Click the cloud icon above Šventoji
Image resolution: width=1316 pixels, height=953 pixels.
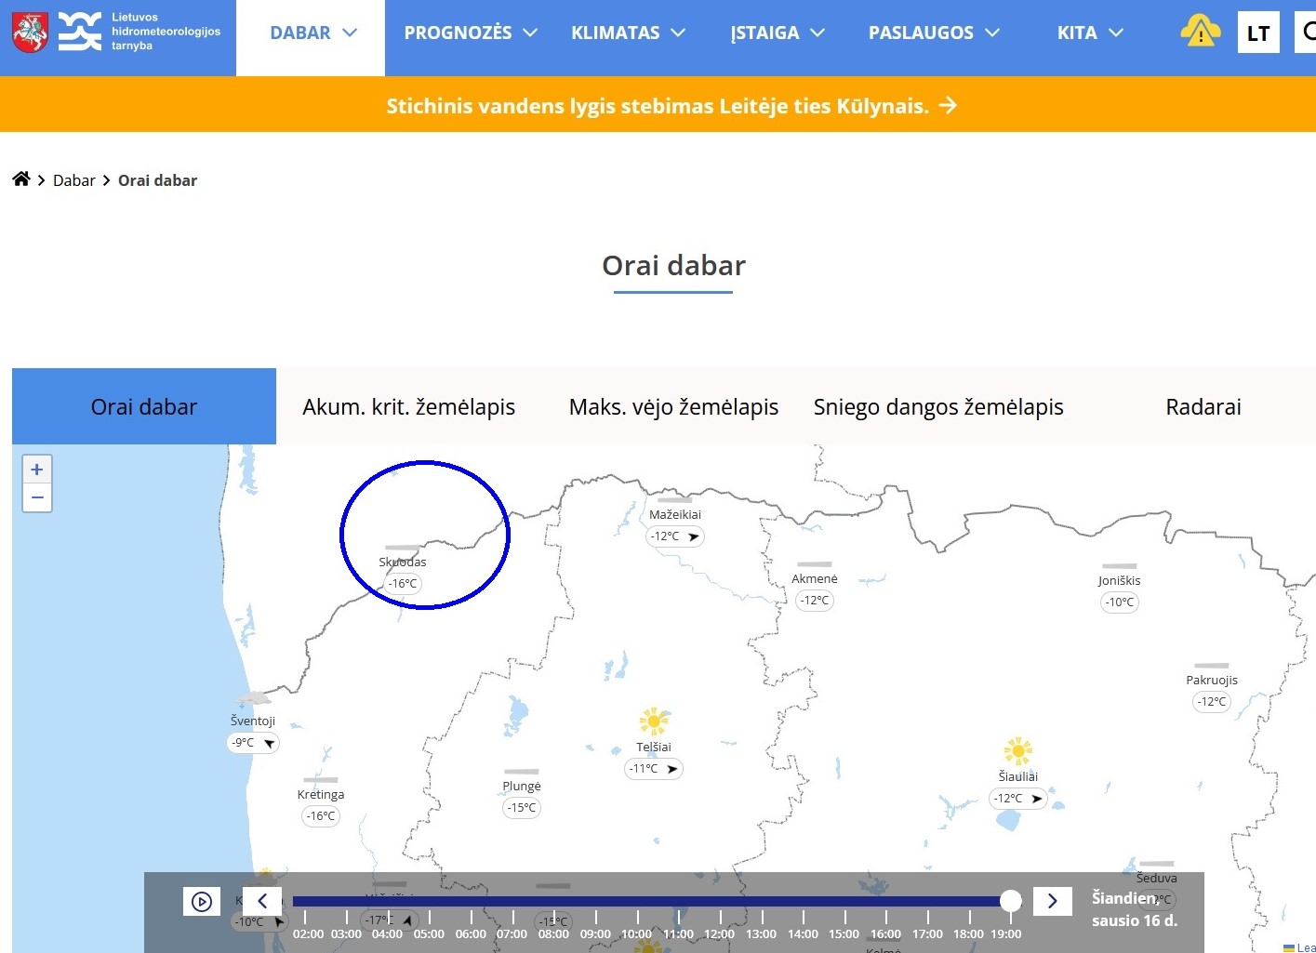coord(252,699)
